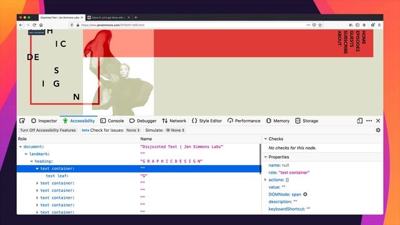This screenshot has height=225, width=400.
Task: Activate the element picker icon in DevTools
Action: coord(22,121)
